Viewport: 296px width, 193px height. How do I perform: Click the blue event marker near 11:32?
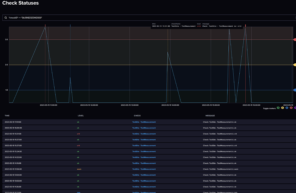click(70, 26)
